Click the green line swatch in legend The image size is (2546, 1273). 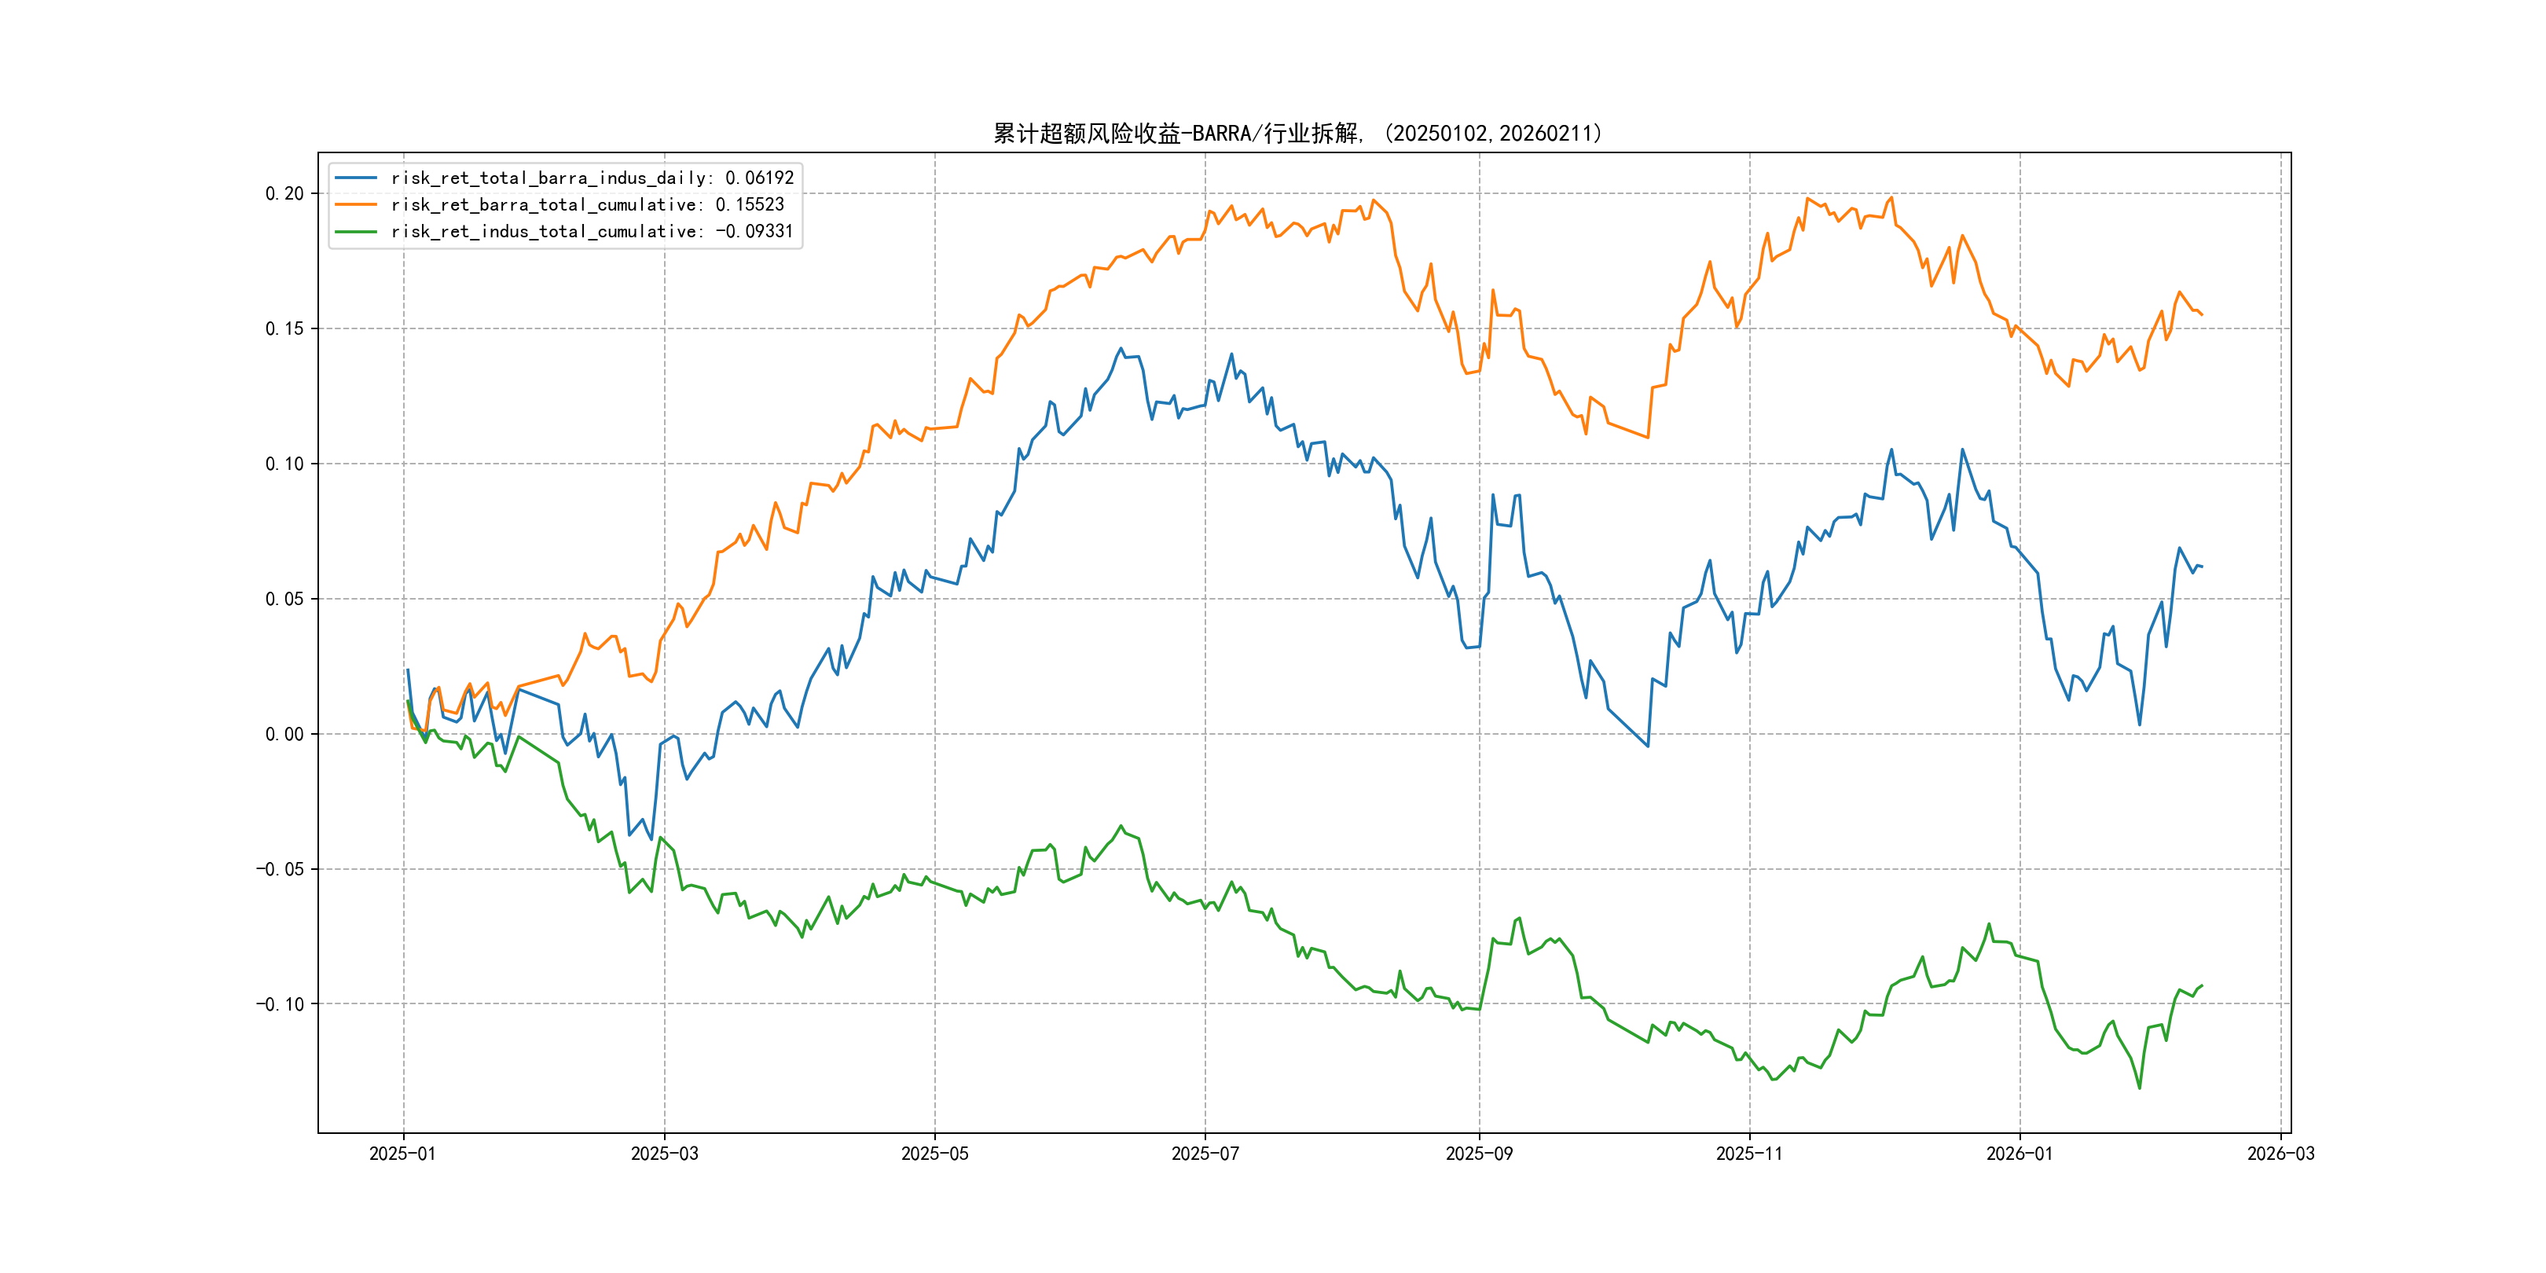pos(356,231)
